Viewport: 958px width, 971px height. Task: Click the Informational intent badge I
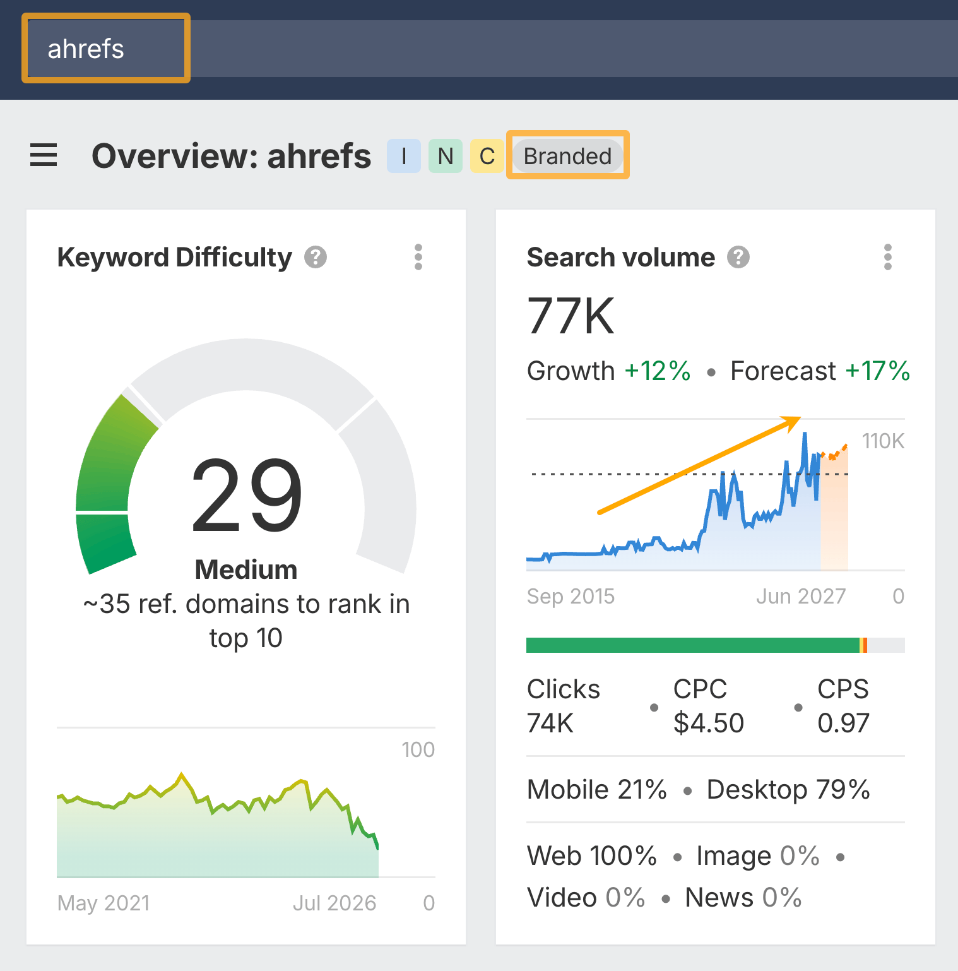coord(404,156)
